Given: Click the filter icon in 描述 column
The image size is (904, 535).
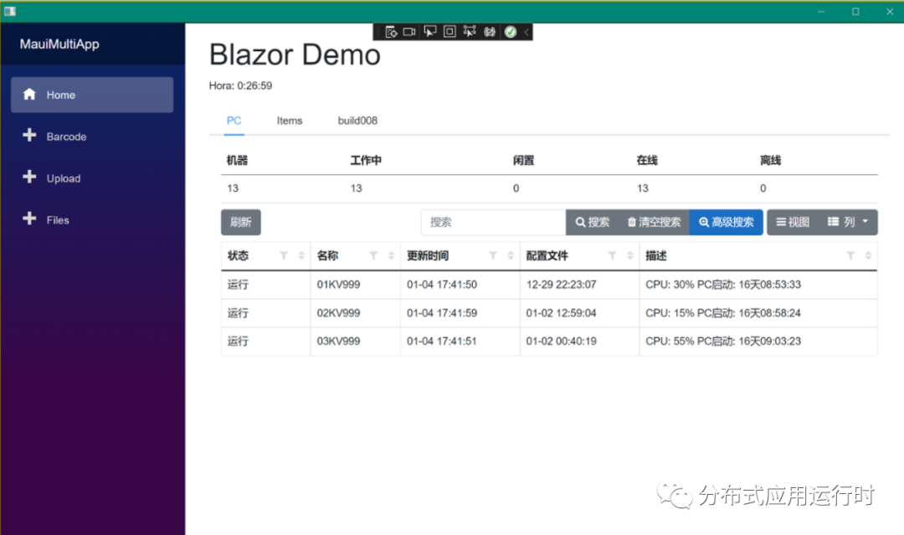Looking at the screenshot, I should [x=850, y=255].
